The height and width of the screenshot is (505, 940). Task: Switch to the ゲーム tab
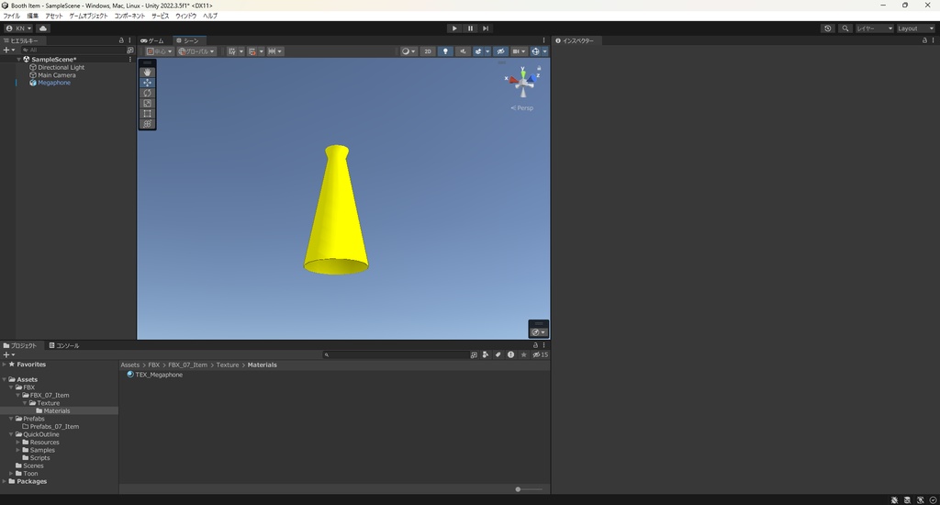point(152,40)
